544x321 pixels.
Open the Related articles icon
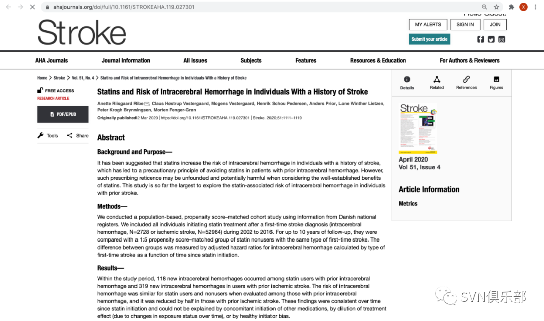[x=437, y=79]
